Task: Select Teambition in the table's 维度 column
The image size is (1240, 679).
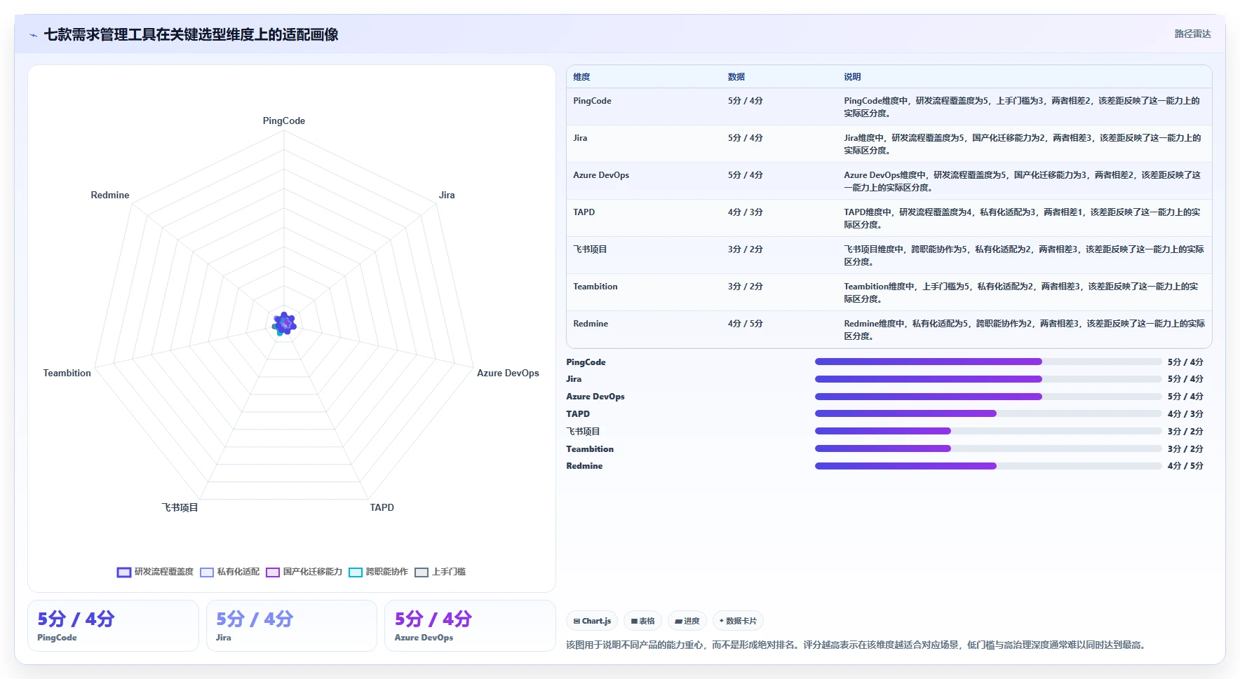Action: (x=595, y=287)
